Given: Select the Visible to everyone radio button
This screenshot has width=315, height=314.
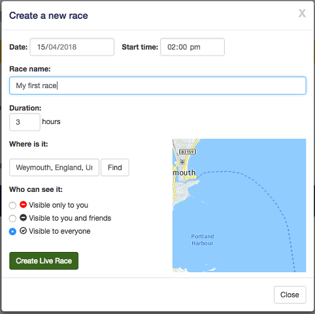Looking at the screenshot, I should click(x=12, y=231).
